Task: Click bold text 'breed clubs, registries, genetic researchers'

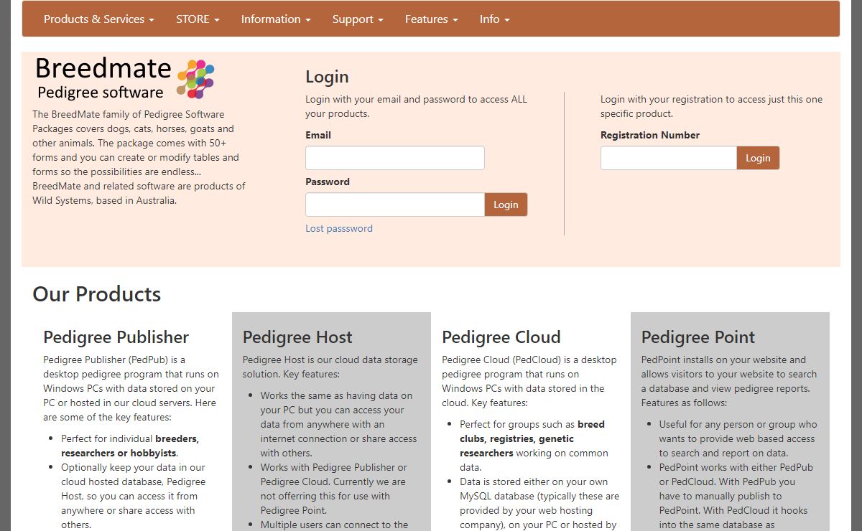Action: [532, 438]
